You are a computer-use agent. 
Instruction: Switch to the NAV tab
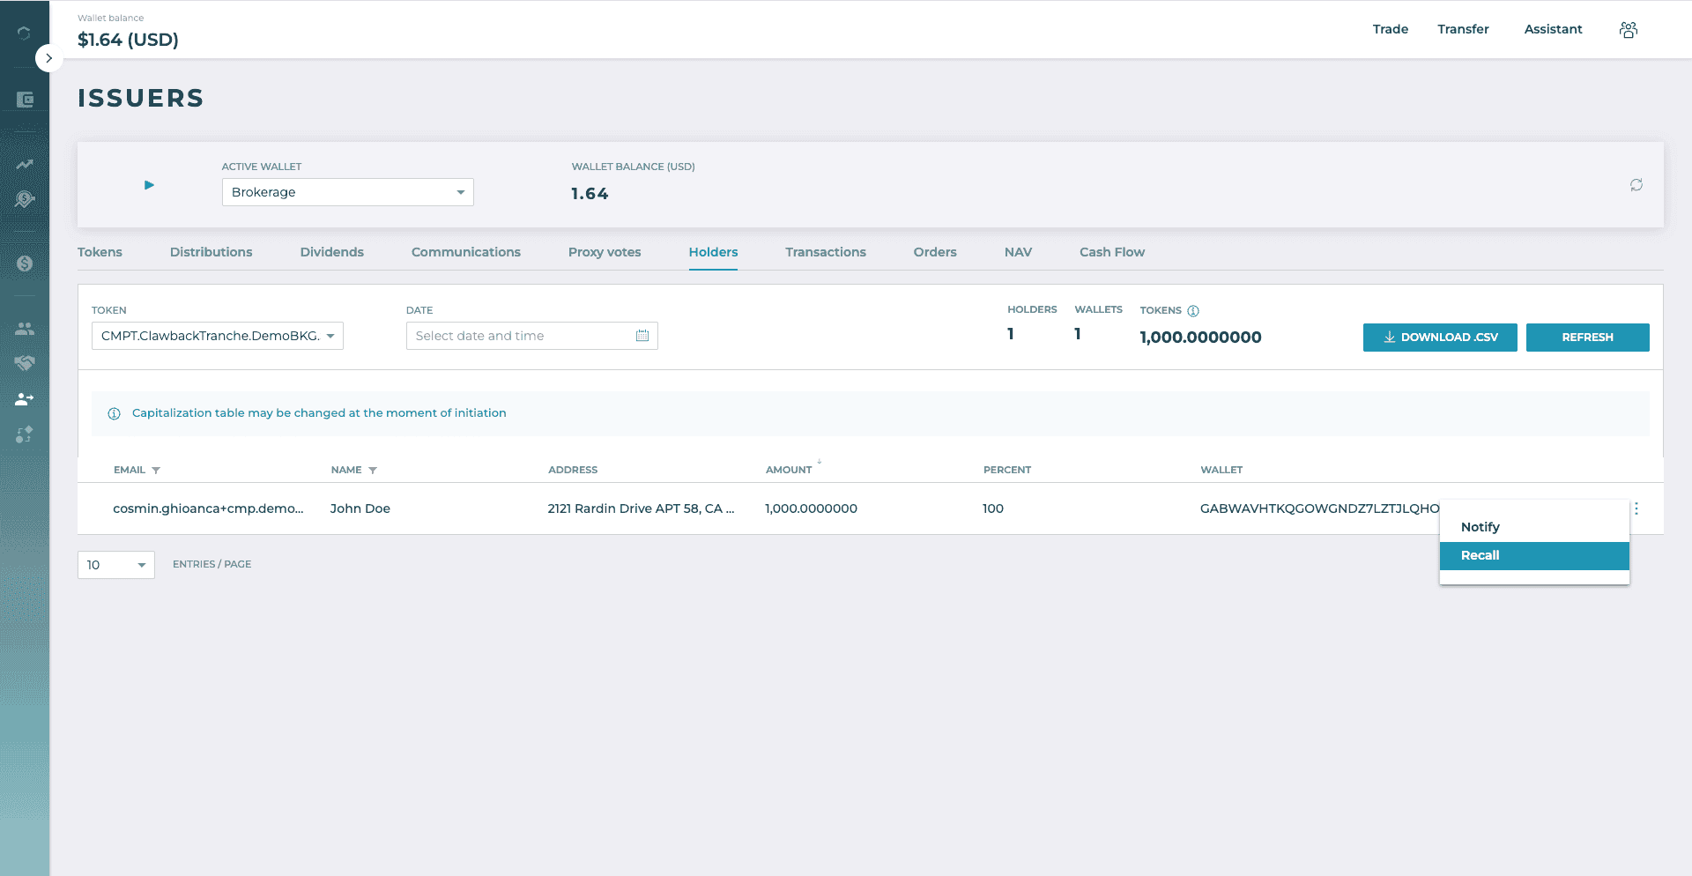[1018, 252]
